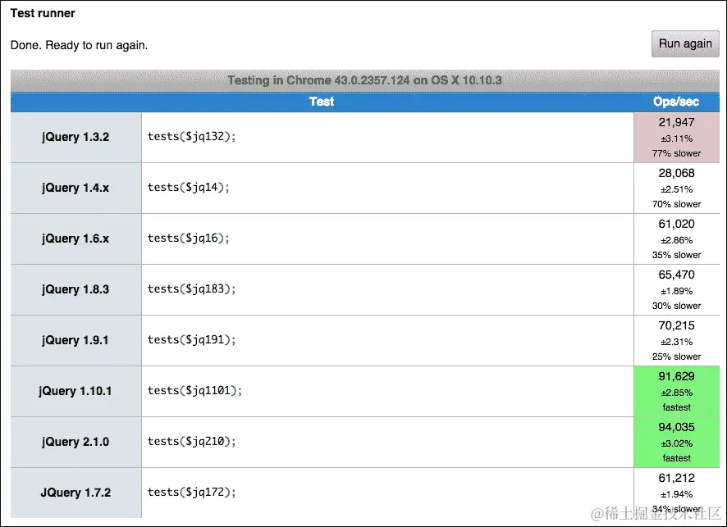Click the 'Ops/sec' column header

pyautogui.click(x=676, y=102)
